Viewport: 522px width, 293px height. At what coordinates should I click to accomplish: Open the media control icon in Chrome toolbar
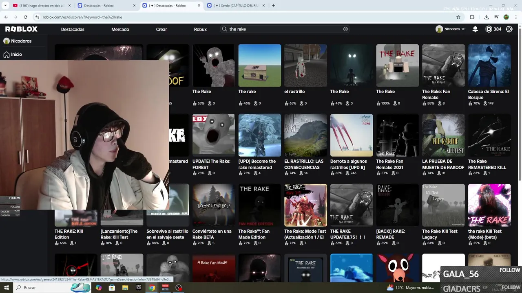tap(496, 17)
